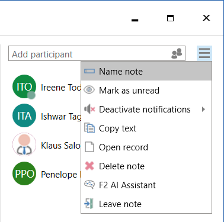The width and height of the screenshot is (224, 222).
Task: Select Delete note option
Action: pyautogui.click(x=146, y=166)
